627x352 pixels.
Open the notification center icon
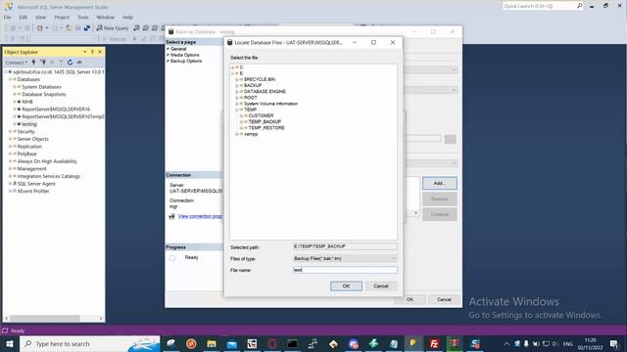pos(614,343)
